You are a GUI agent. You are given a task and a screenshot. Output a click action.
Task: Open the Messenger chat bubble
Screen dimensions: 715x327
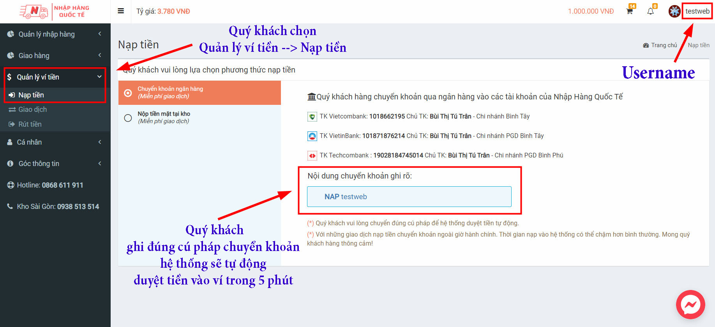690,305
